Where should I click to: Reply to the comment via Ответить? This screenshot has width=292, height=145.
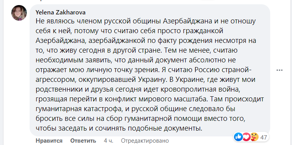83,141
